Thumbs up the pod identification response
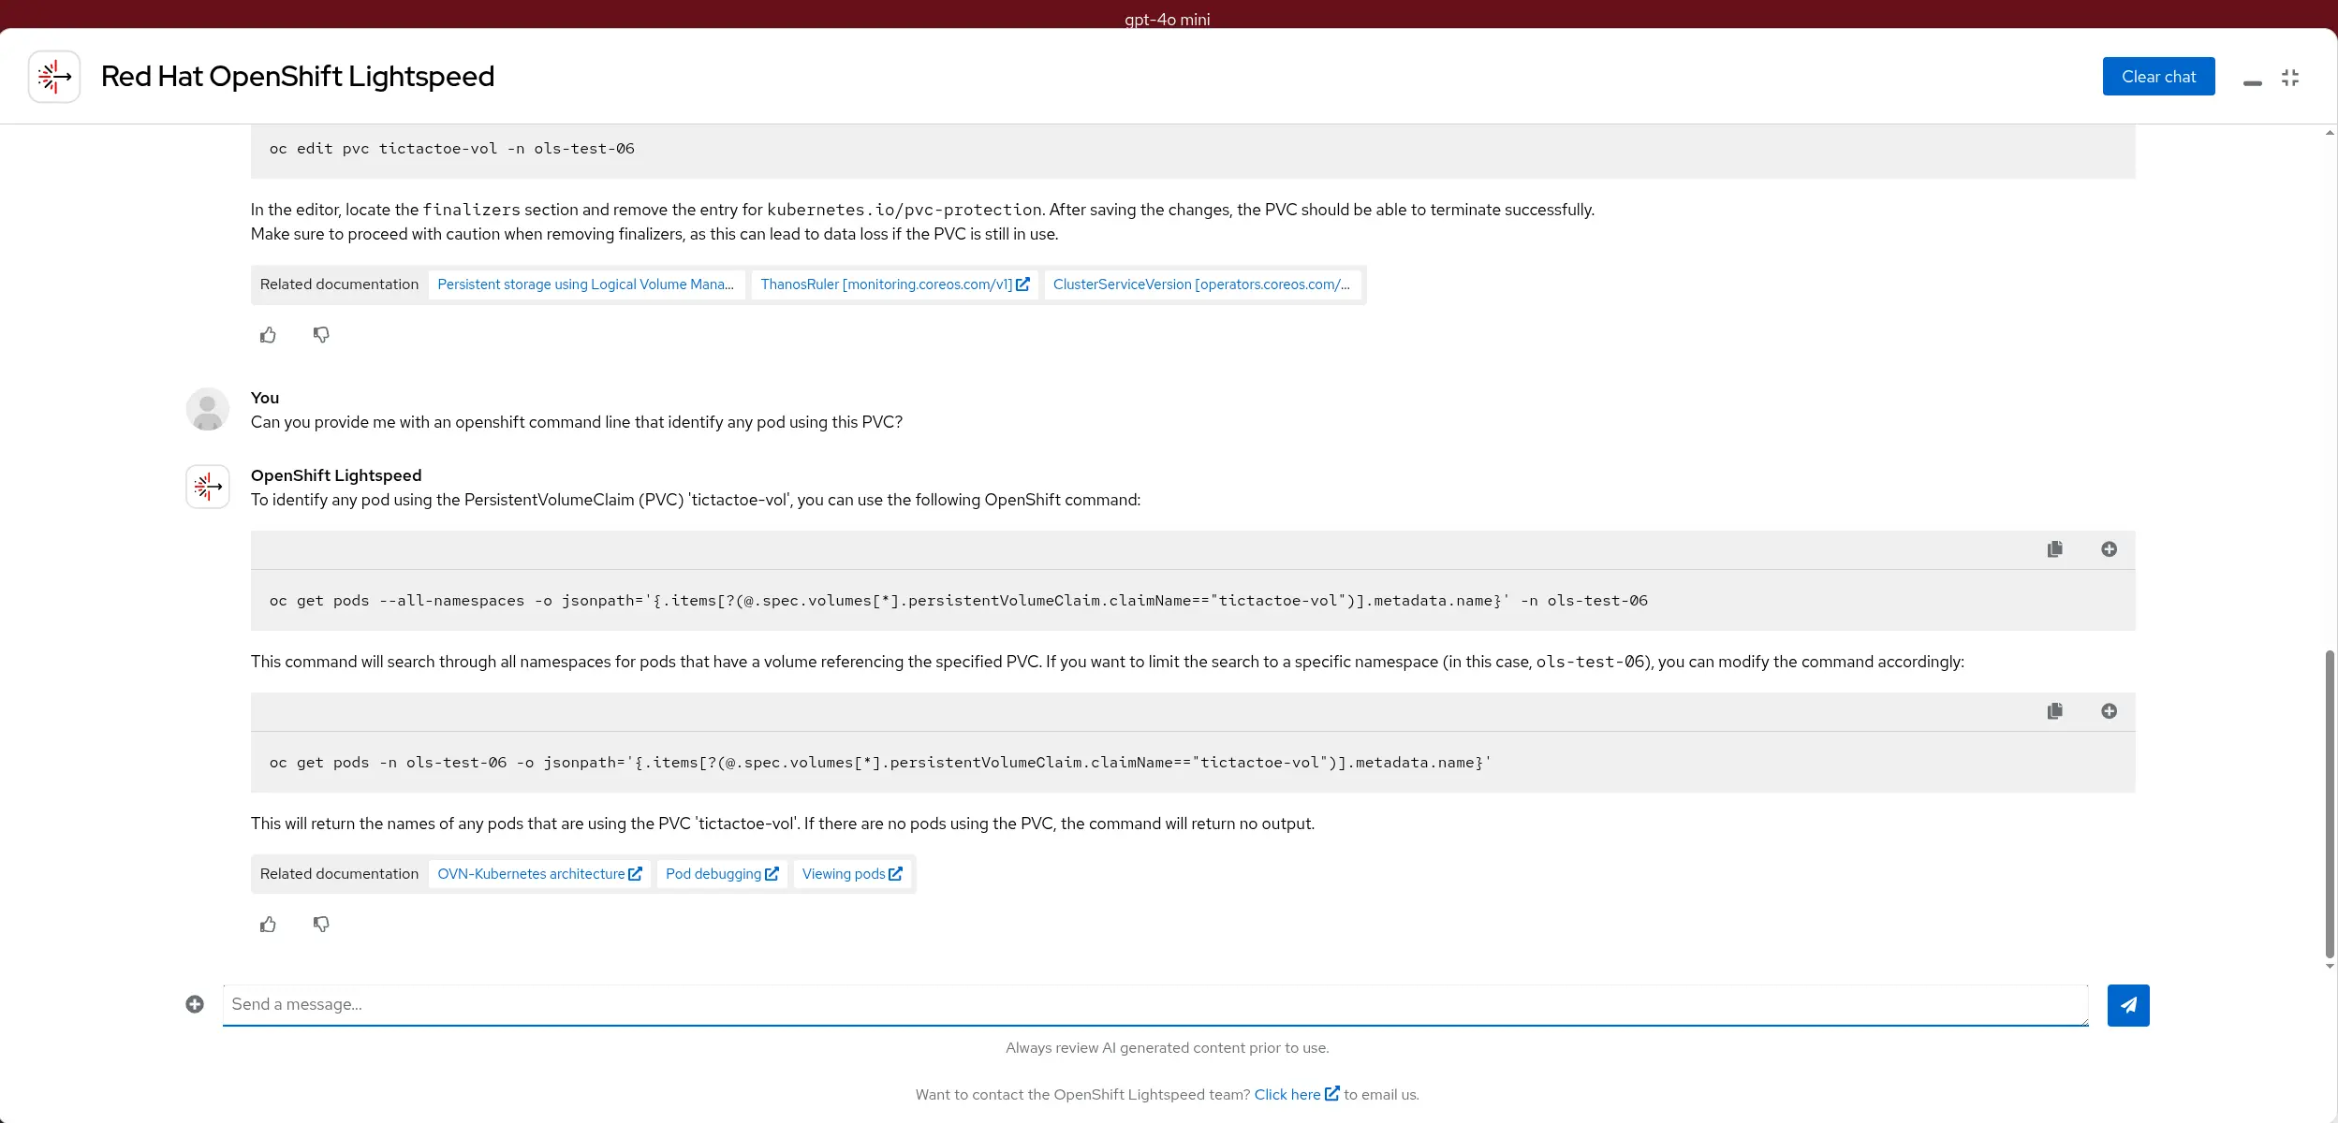2338x1123 pixels. tap(268, 925)
